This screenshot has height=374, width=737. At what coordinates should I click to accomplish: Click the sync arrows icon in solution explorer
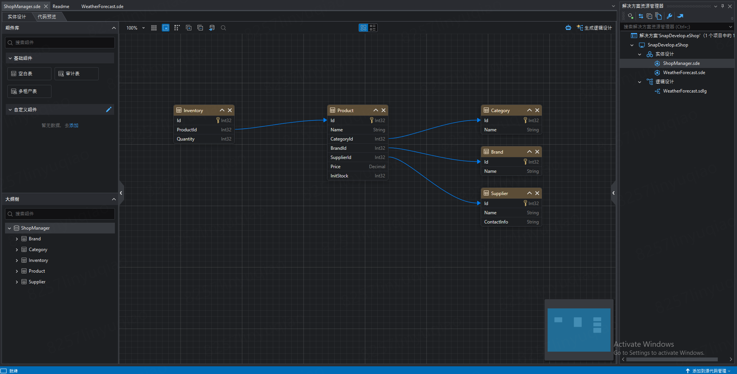(641, 16)
